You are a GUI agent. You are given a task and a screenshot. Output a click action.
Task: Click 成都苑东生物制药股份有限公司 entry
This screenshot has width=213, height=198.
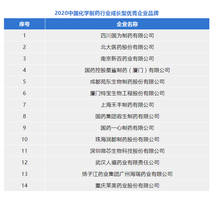click(x=127, y=82)
